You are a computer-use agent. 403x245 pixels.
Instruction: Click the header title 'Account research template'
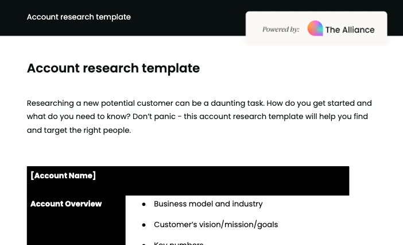(x=79, y=17)
